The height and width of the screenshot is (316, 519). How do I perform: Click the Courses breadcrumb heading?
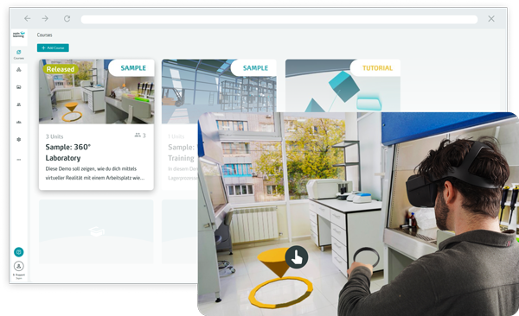pyautogui.click(x=44, y=35)
